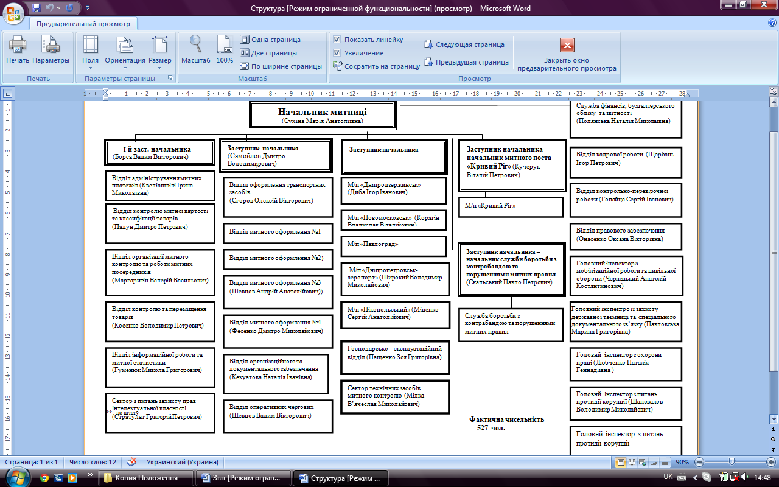Close print preview with red X button
Image resolution: width=779 pixels, height=487 pixels.
[x=567, y=46]
